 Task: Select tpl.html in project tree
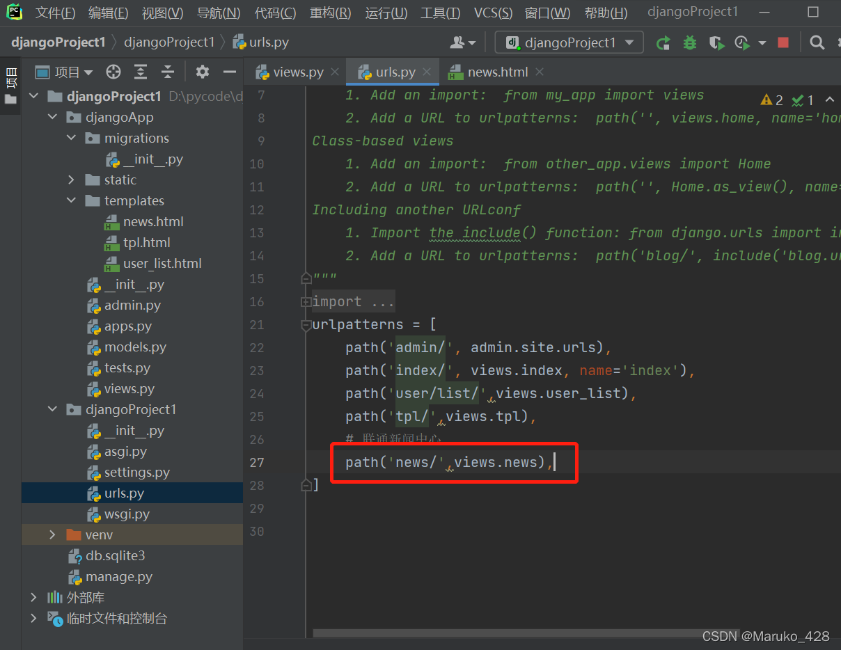[x=146, y=242]
